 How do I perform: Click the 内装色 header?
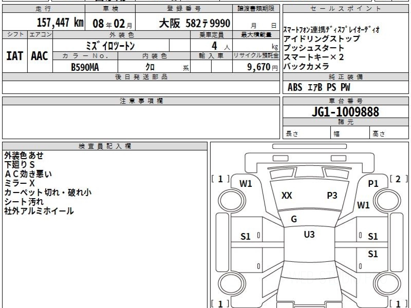(x=154, y=56)
